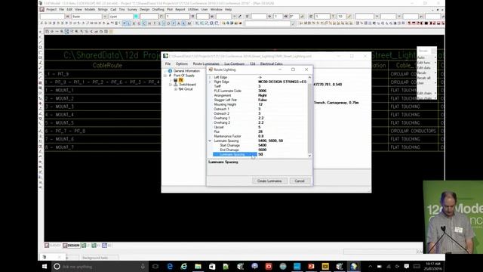Collapse the Switchboard tree node
The width and height of the screenshot is (483, 272).
pos(171,85)
